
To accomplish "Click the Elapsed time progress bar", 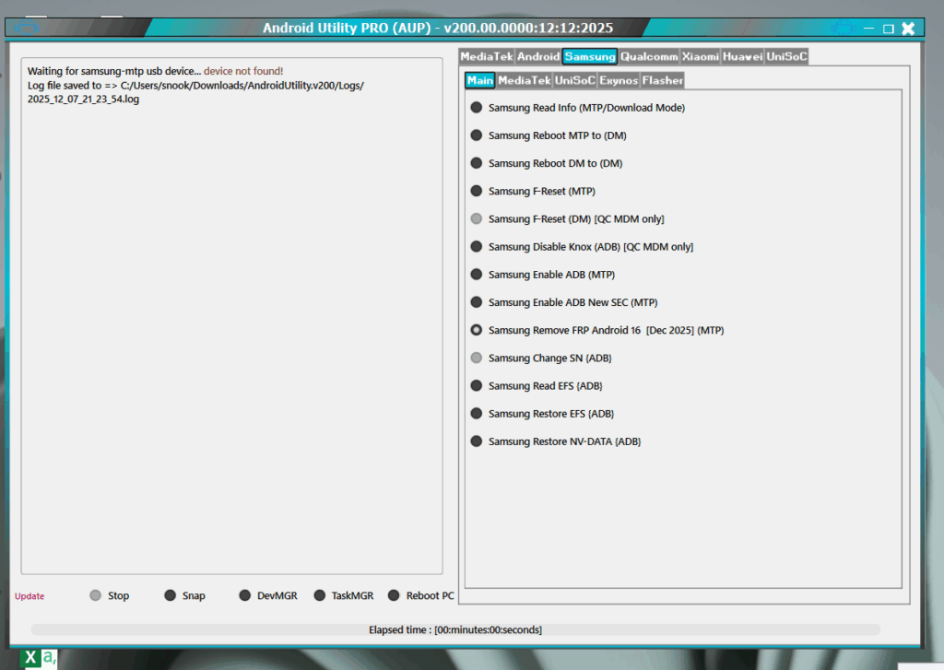I will (x=454, y=629).
